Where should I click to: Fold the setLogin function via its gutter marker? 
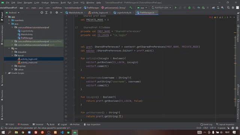click(x=74, y=58)
